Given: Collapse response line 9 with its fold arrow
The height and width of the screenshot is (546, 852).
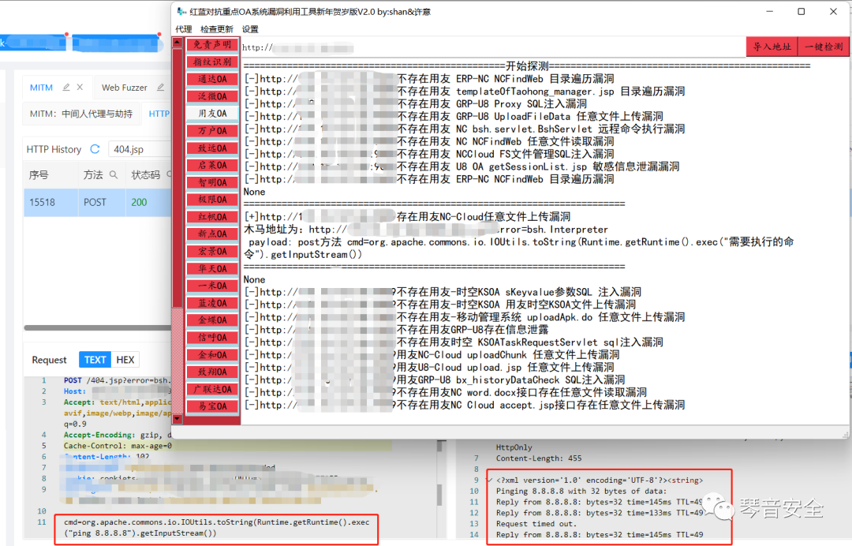Looking at the screenshot, I should click(x=490, y=481).
